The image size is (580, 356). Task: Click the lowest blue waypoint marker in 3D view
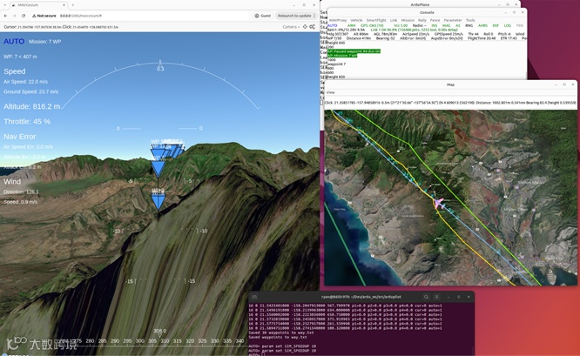(x=158, y=203)
